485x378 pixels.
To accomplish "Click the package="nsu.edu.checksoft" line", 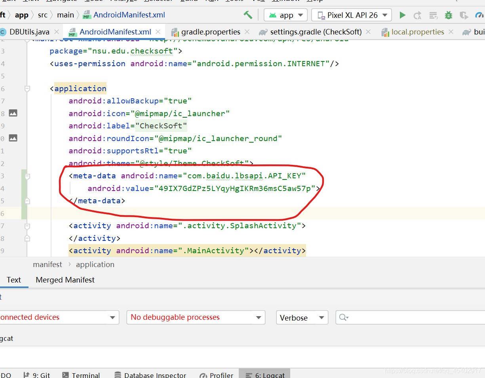I will (x=116, y=51).
